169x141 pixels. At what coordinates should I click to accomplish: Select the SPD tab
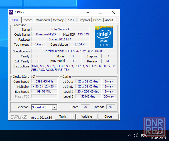click(71, 20)
